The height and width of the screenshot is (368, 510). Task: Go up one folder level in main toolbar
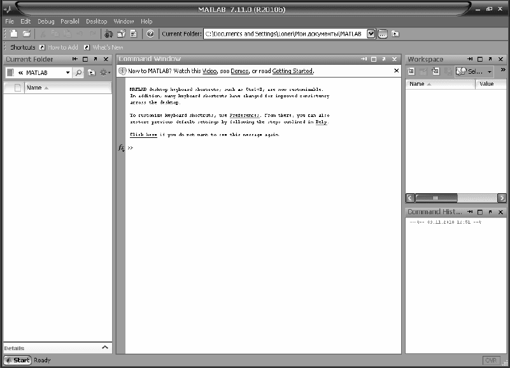point(395,34)
